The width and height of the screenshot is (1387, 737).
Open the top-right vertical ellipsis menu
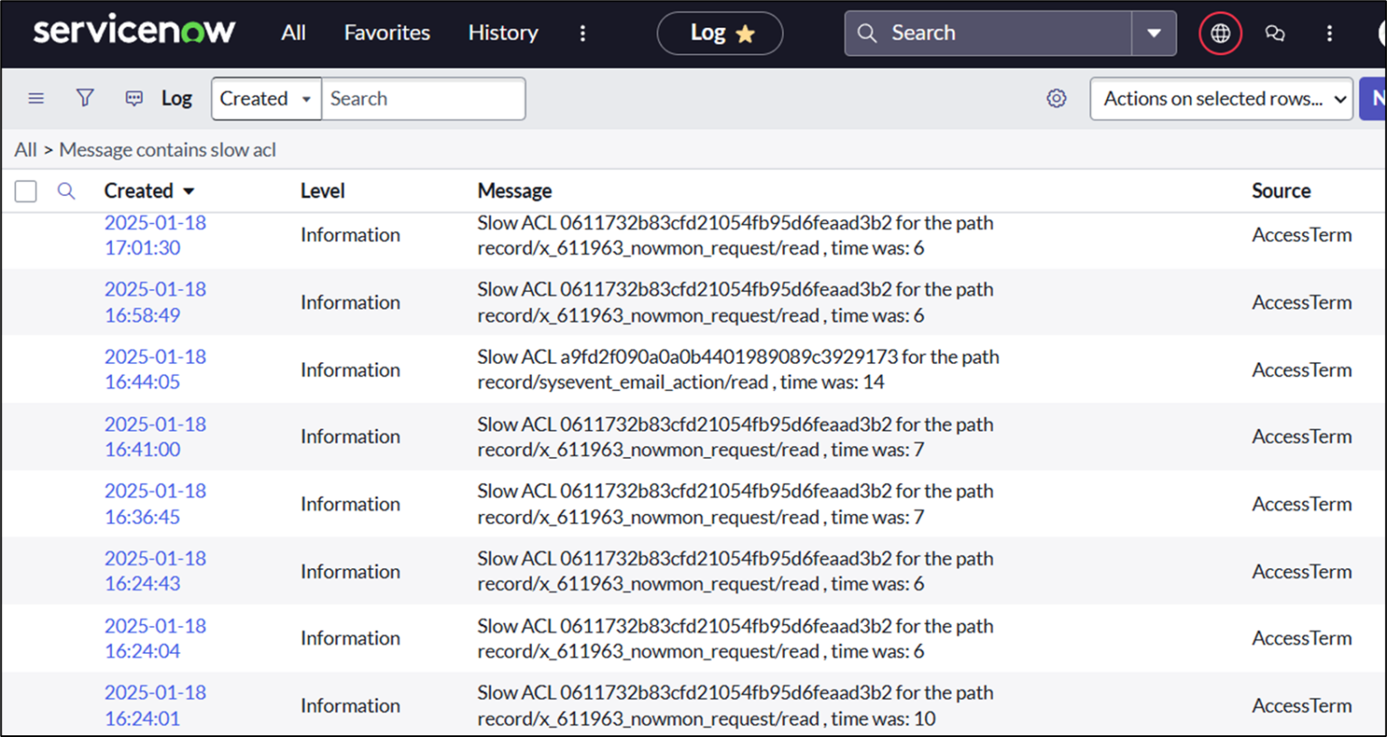1329,33
